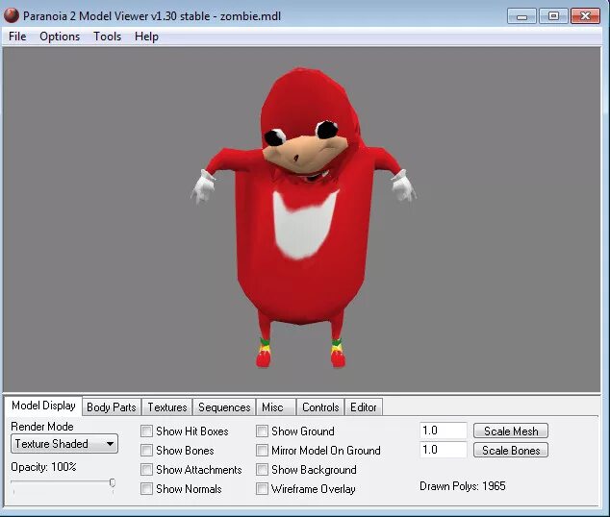Screen dimensions: 610x517
Task: Enable the Show Background checkbox
Action: 262,470
